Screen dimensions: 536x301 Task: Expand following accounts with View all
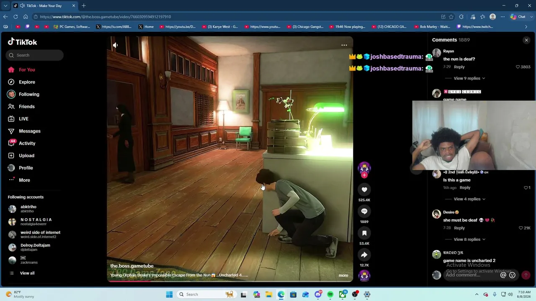pos(27,273)
